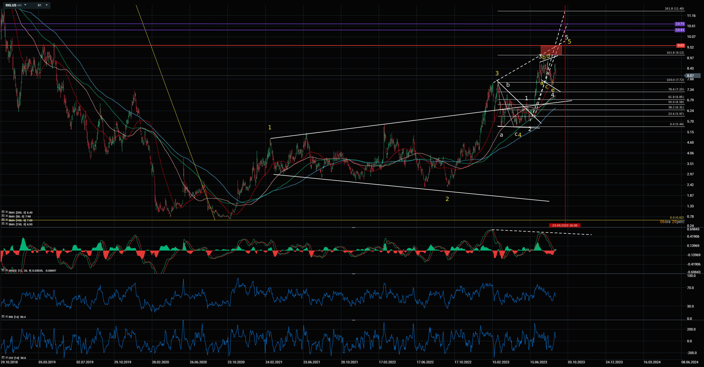Click the 17.02.2022 date on time axis
This screenshot has height=367, width=704.
[387, 362]
